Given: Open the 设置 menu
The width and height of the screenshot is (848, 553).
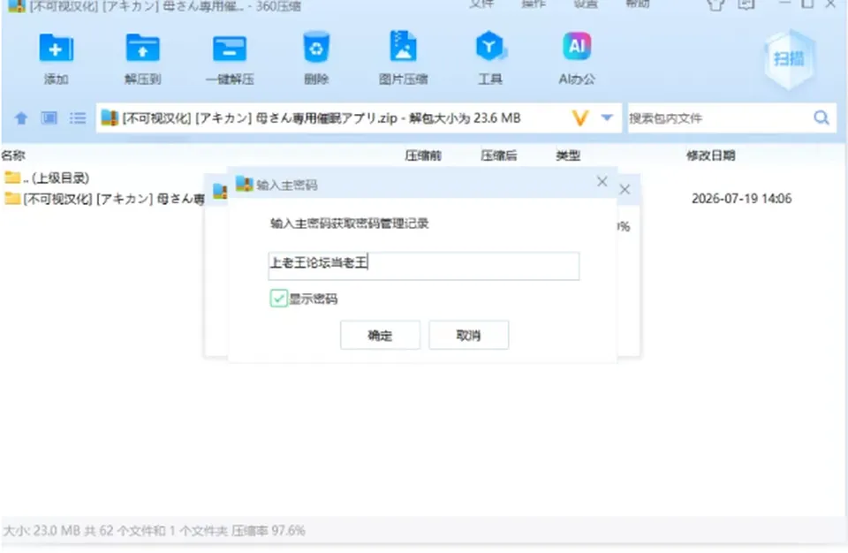Looking at the screenshot, I should [x=586, y=4].
